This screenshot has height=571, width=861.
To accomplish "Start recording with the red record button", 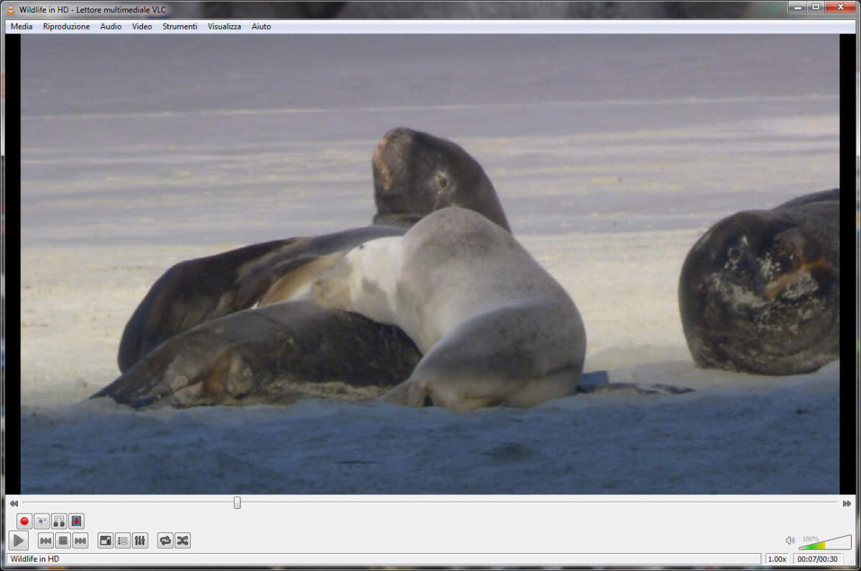I will (23, 522).
